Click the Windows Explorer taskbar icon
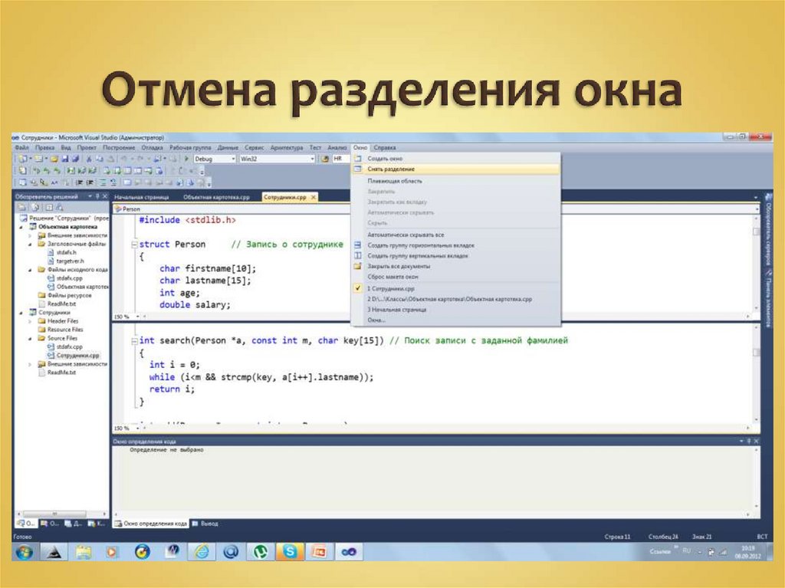This screenshot has width=785, height=588. (x=83, y=552)
